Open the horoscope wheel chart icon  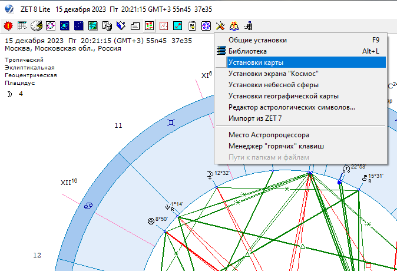[51, 26]
